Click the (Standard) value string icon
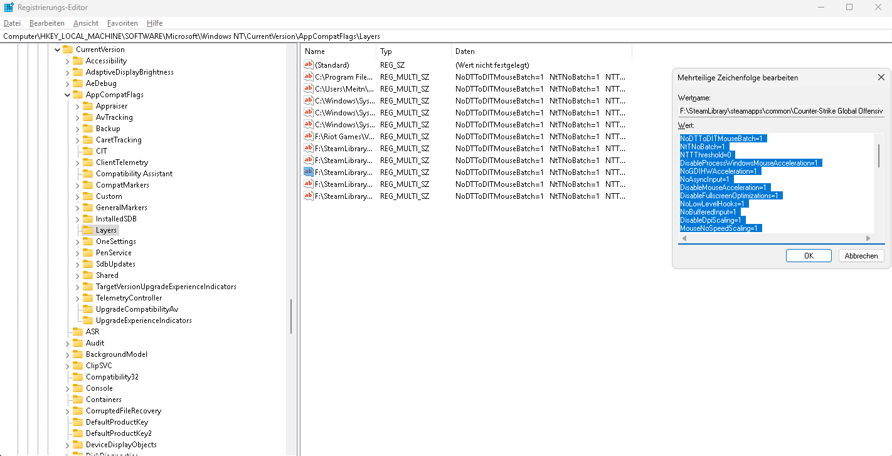This screenshot has width=892, height=456. click(308, 65)
